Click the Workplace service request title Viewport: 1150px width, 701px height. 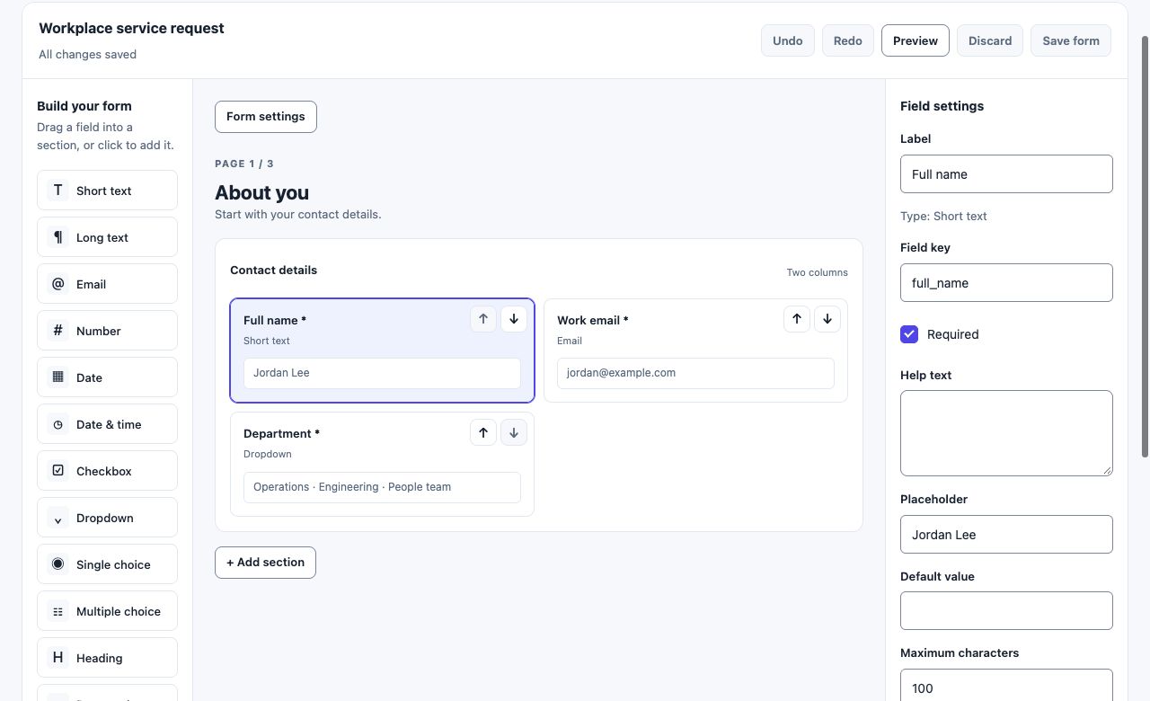(131, 28)
